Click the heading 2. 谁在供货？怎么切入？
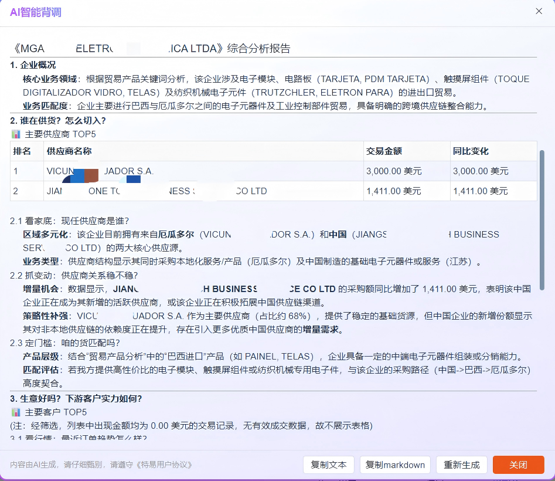Screen dimensions: 555x481 pos(58,120)
